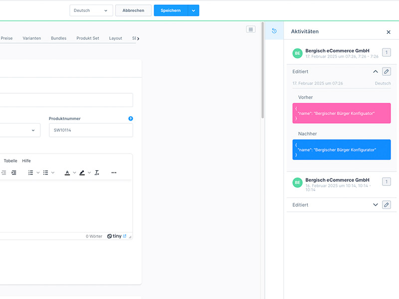Viewport: 399px width, 299px height.
Task: Apply the text color A swatch
Action: (x=67, y=172)
